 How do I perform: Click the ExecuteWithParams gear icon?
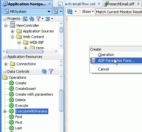click(x=12, y=111)
